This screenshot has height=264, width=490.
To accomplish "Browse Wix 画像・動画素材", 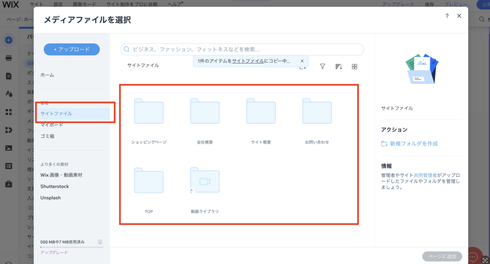I will pos(61,175).
